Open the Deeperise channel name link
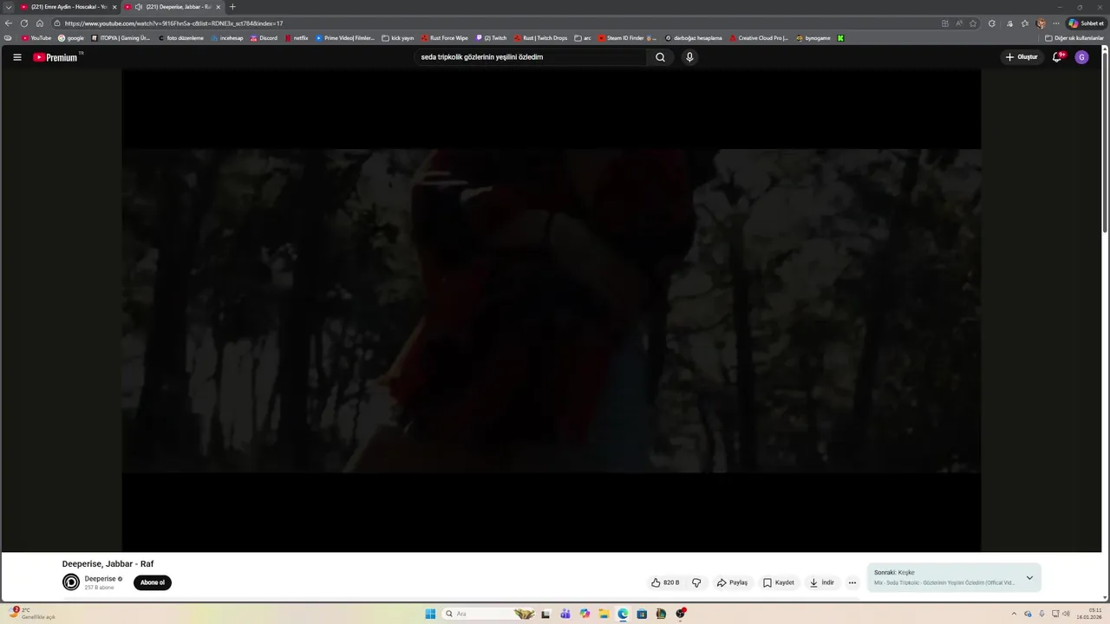Viewport: 1110px width, 624px height. tap(100, 579)
